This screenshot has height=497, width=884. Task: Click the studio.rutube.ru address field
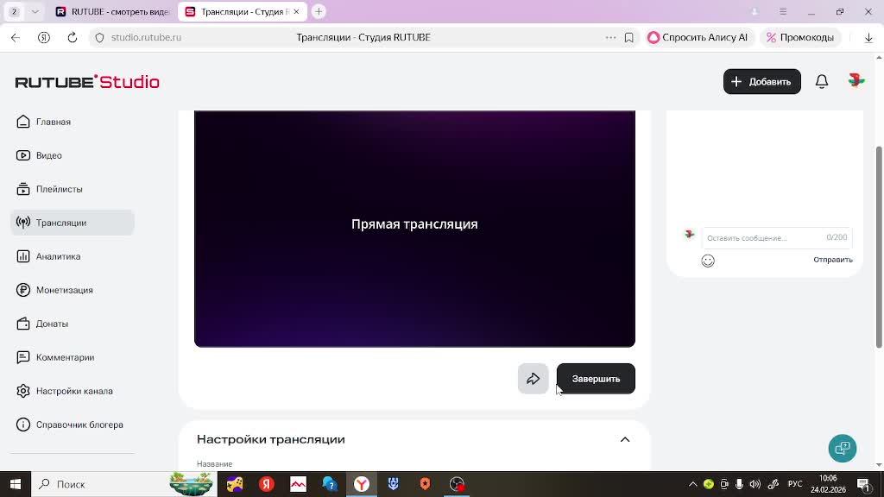tap(146, 37)
